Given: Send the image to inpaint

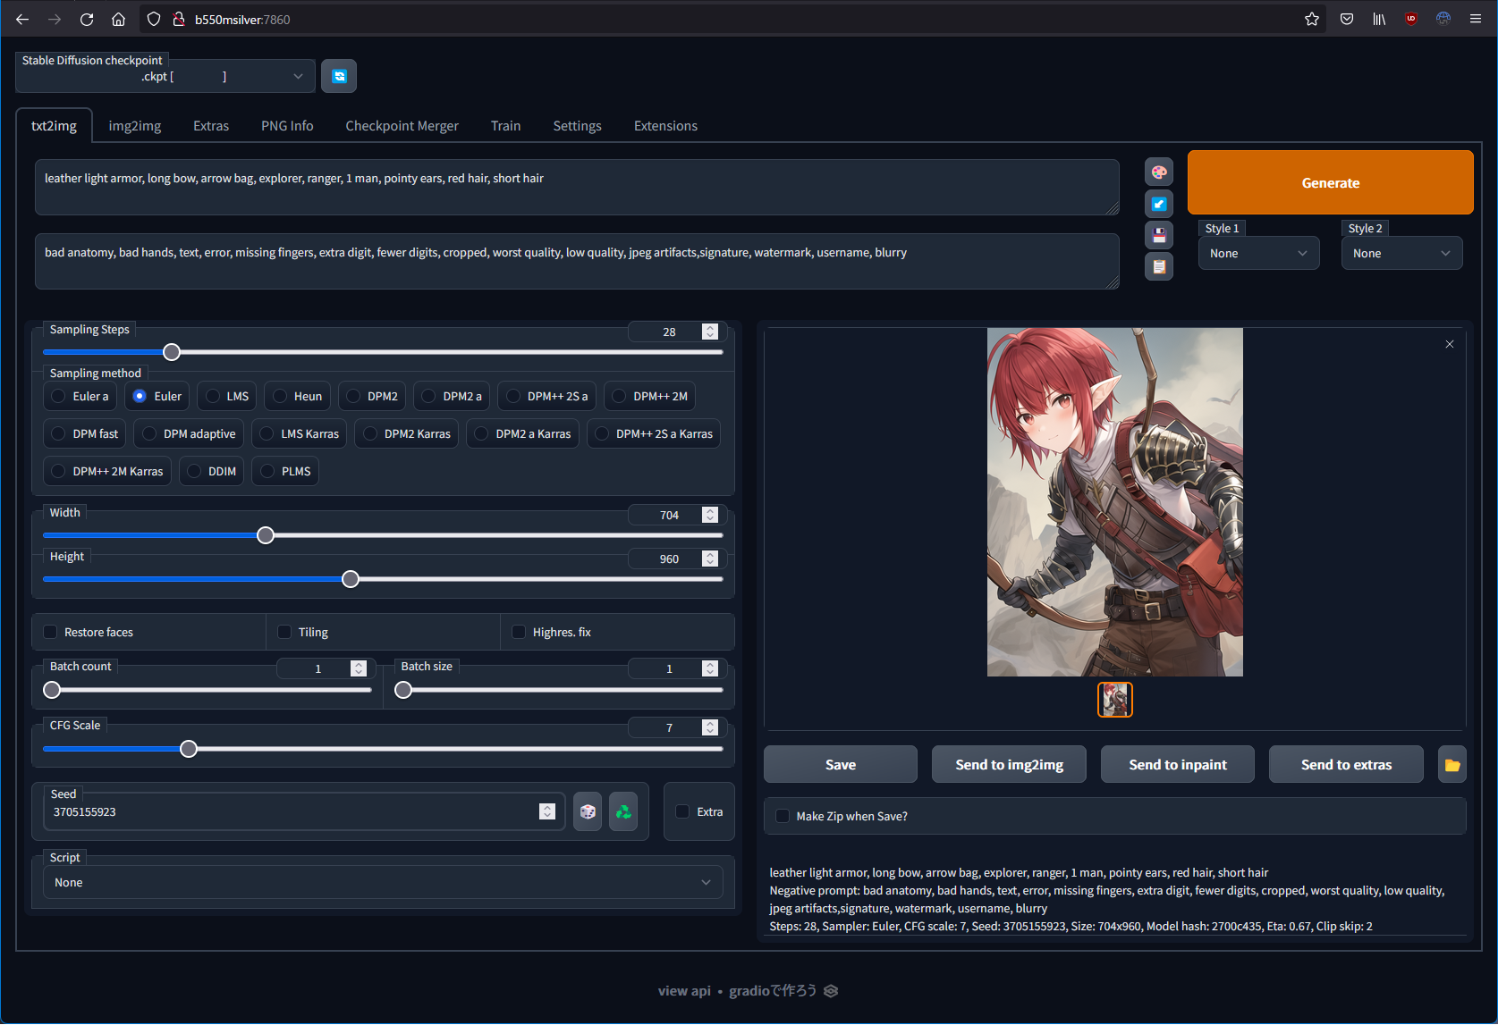Looking at the screenshot, I should [x=1177, y=764].
